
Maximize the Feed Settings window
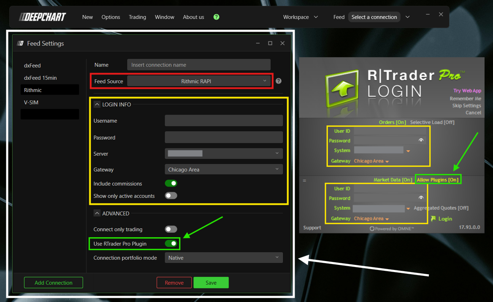click(270, 43)
